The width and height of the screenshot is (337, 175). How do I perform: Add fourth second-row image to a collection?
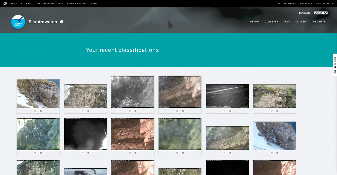(183, 153)
